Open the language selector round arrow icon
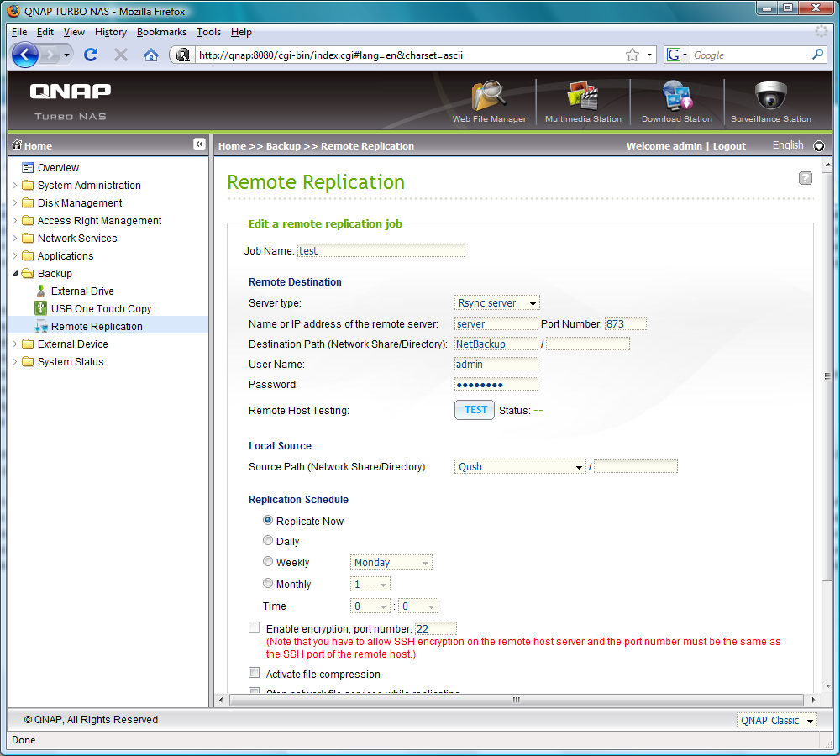This screenshot has width=840, height=756. click(819, 146)
